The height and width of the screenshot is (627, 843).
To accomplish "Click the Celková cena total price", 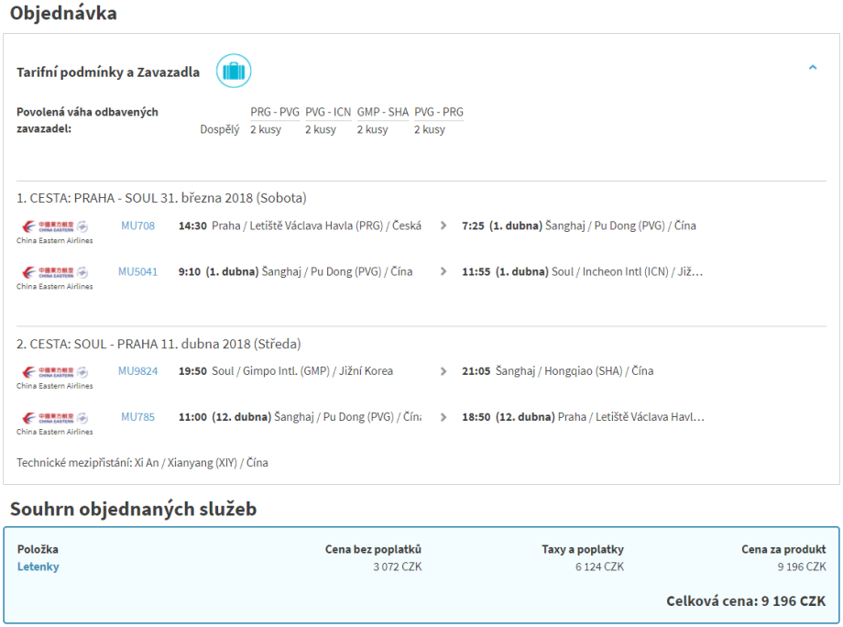I will tap(745, 601).
